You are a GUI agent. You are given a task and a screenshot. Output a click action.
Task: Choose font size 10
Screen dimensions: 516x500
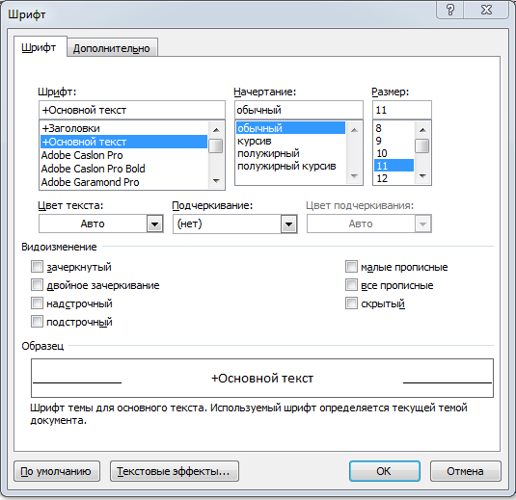[394, 153]
